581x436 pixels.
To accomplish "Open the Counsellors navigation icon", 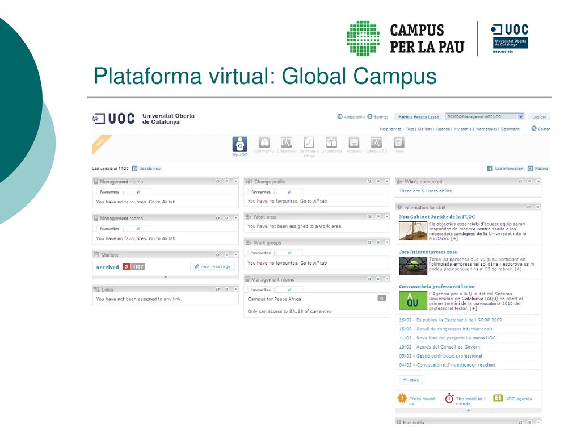I will (x=331, y=142).
